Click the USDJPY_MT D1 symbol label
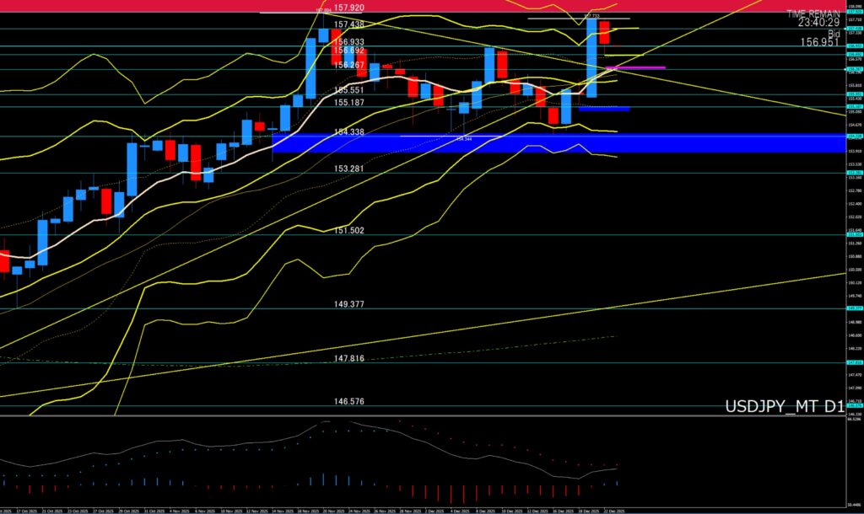Image resolution: width=864 pixels, height=514 pixels. click(x=784, y=407)
